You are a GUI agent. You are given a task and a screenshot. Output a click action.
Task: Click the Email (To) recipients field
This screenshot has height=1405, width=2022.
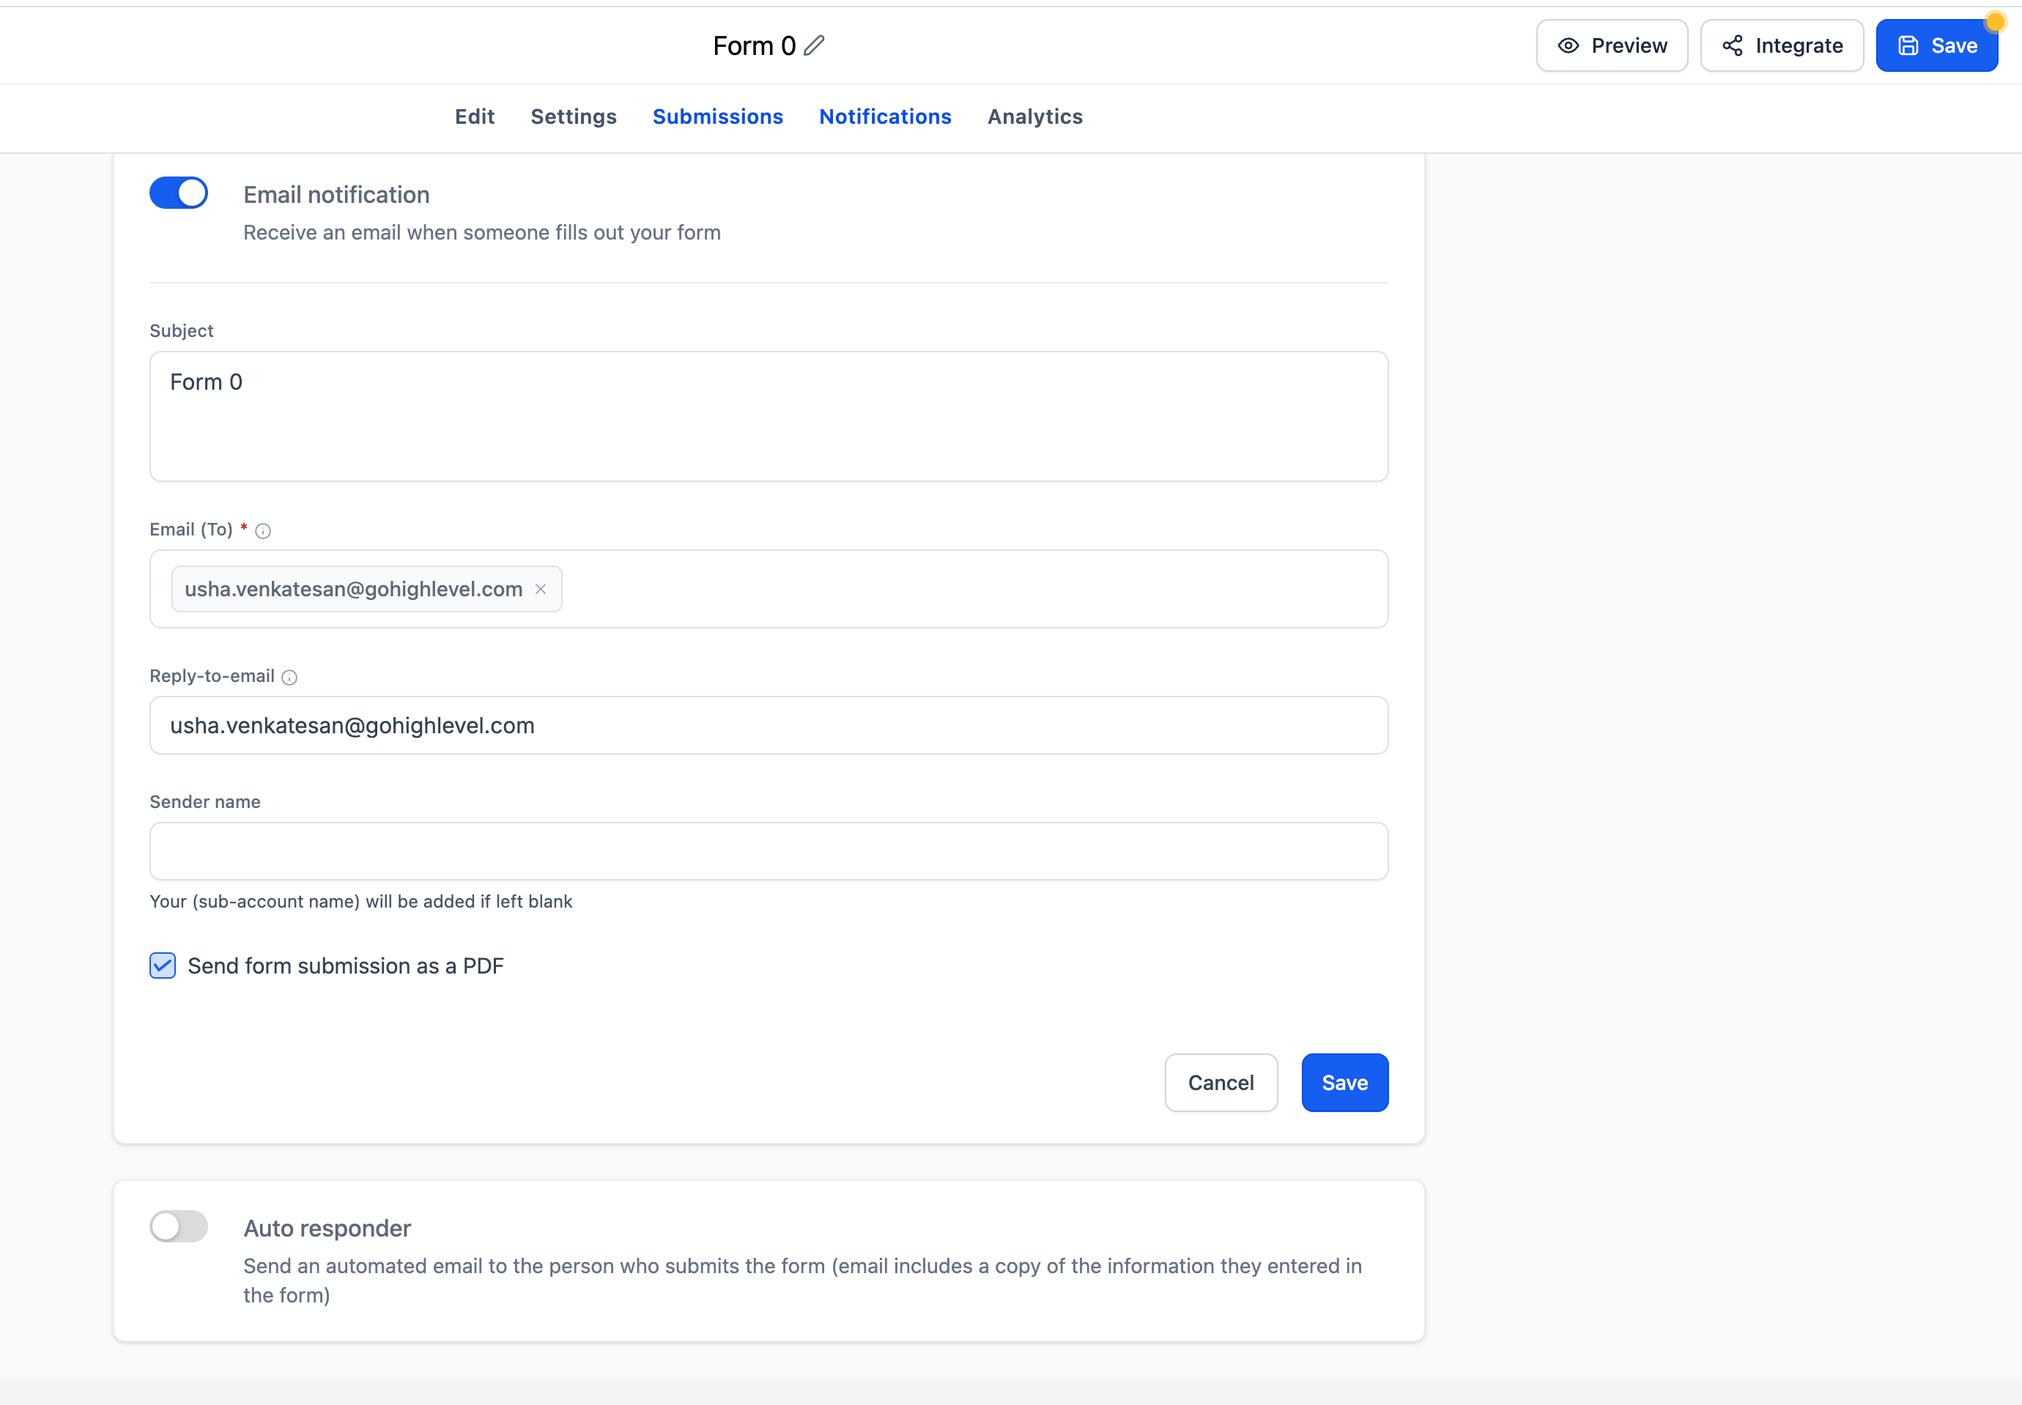(x=769, y=589)
